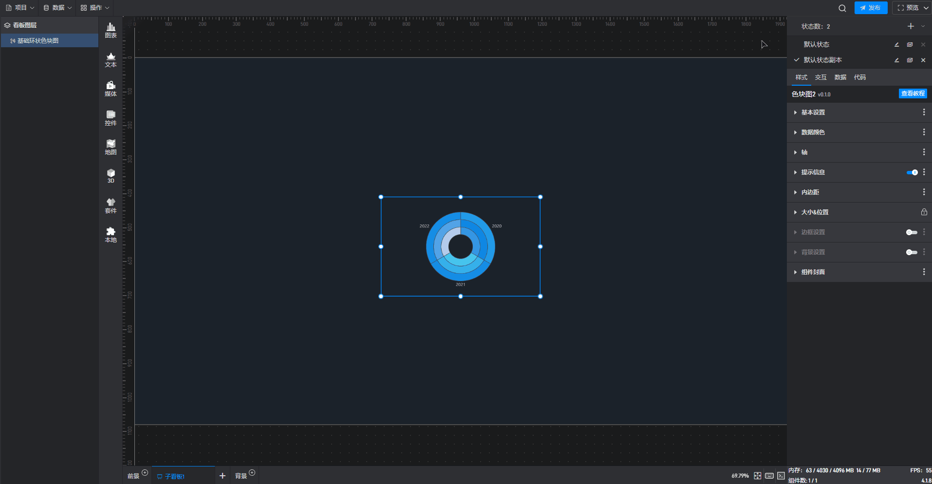Click the 查看教程 tutorial button
This screenshot has width=932, height=484.
coord(913,93)
